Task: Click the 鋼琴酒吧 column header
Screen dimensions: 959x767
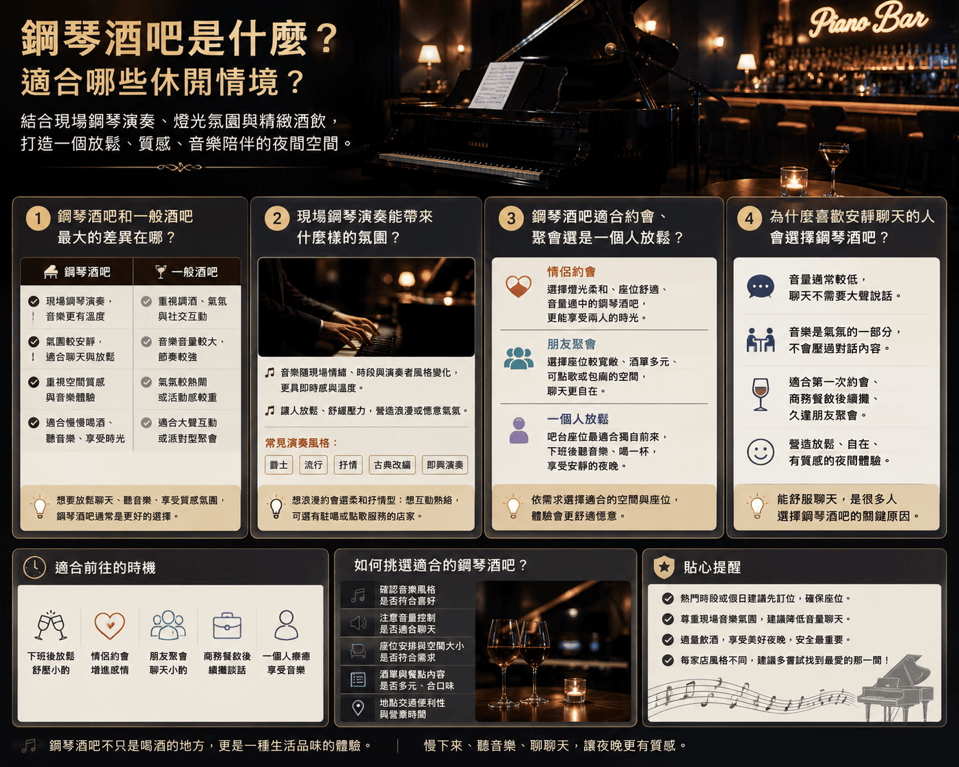Action: click(77, 271)
